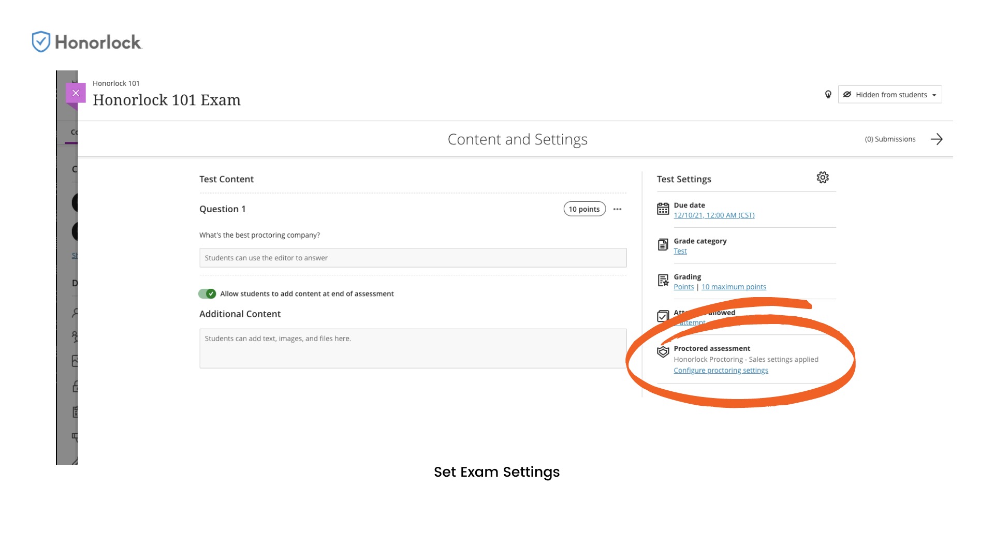This screenshot has width=994, height=559.
Task: Open the Test grade category link
Action: coord(680,251)
